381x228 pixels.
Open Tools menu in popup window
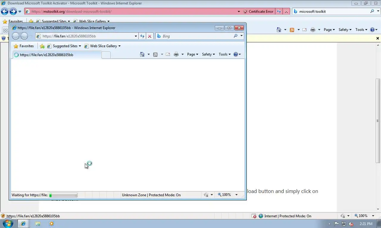(x=225, y=54)
